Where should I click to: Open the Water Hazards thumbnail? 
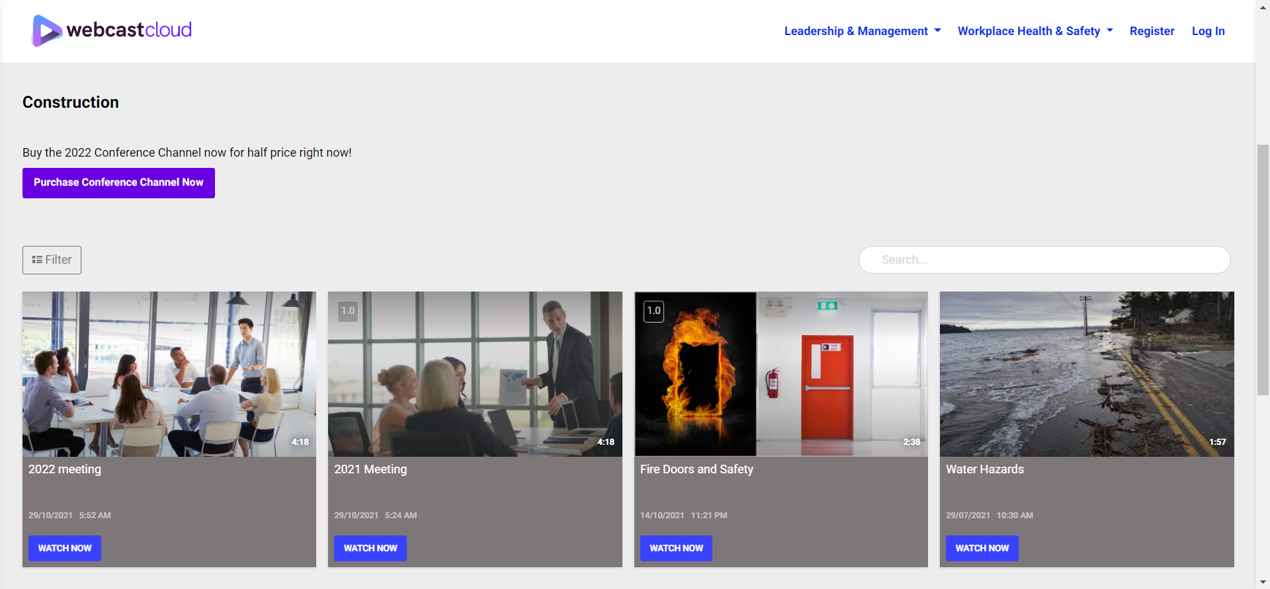pos(1087,374)
